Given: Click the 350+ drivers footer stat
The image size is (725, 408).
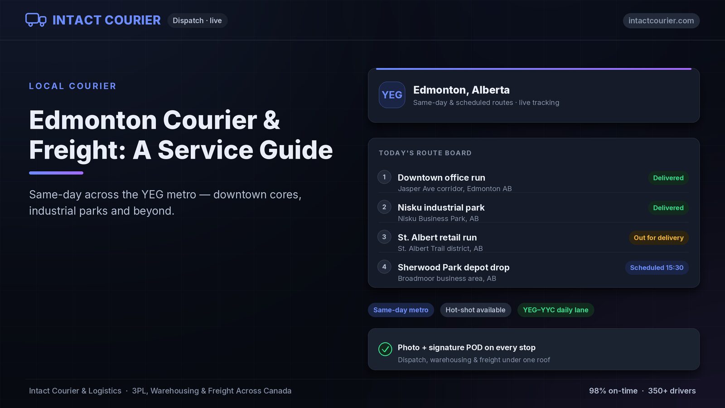Looking at the screenshot, I should click(672, 391).
